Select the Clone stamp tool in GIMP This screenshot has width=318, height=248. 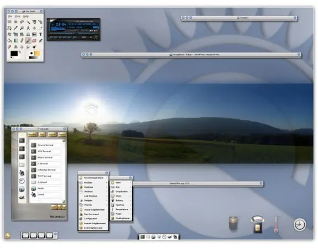pyautogui.click(x=15, y=47)
